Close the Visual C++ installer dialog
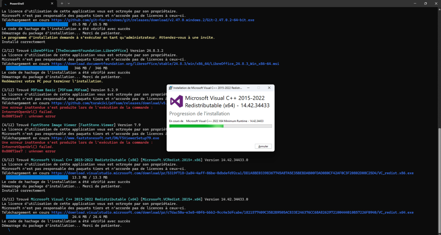This screenshot has width=441, height=235. [x=269, y=88]
